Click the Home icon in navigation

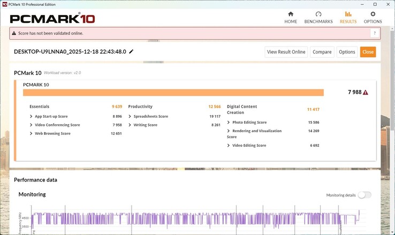(x=291, y=14)
